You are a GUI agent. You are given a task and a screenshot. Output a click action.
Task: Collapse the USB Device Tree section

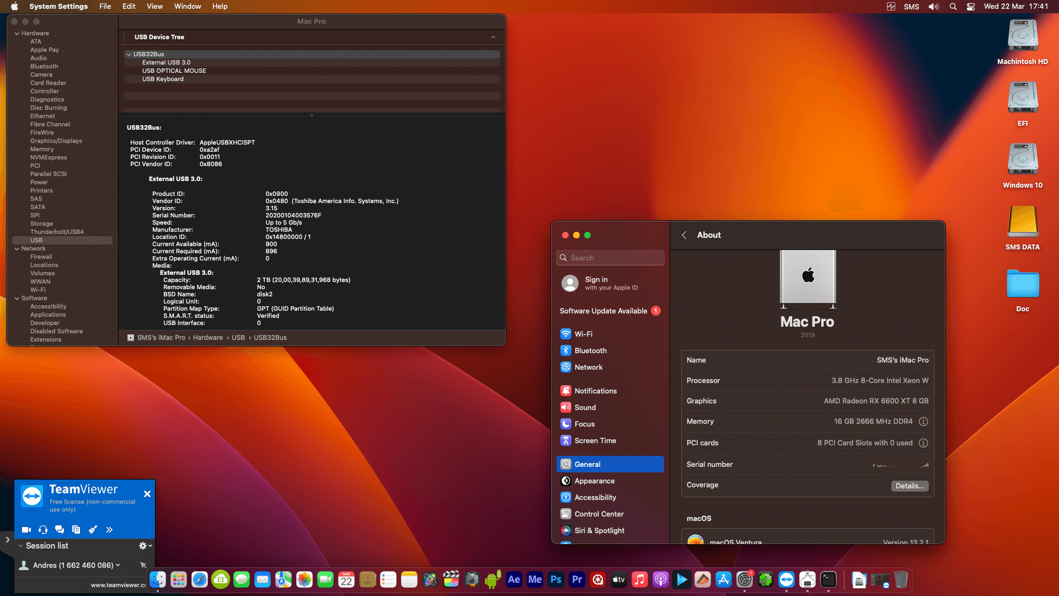(494, 37)
